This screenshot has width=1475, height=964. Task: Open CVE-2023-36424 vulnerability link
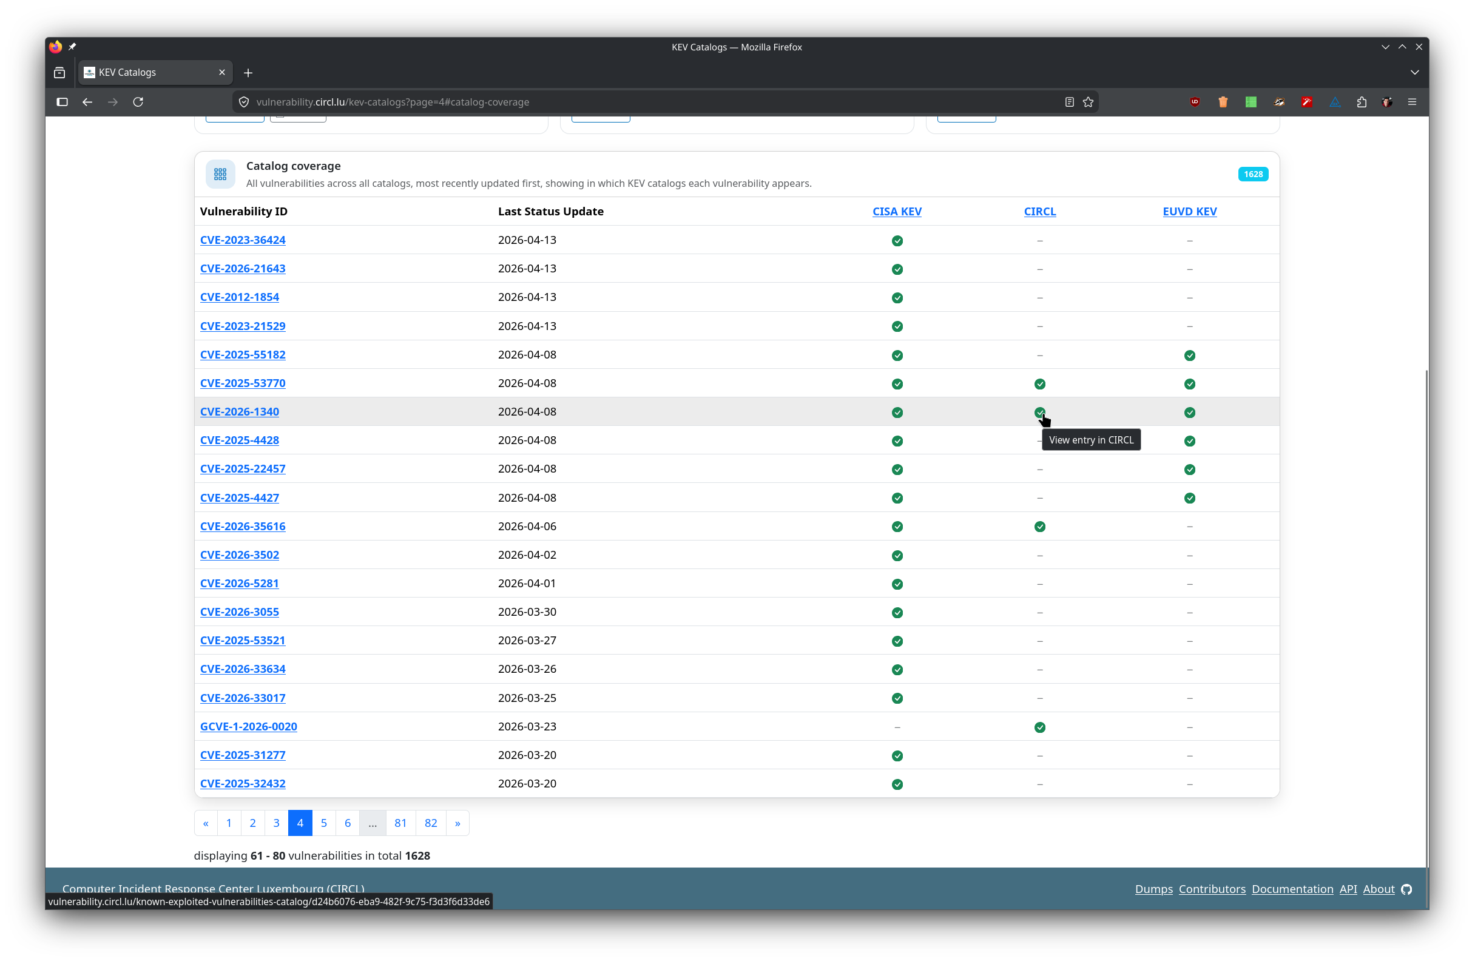click(242, 240)
